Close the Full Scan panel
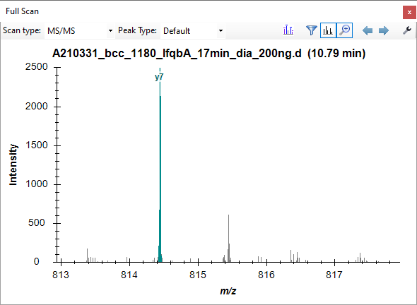Viewport: 417px width, 305px height. (x=409, y=13)
